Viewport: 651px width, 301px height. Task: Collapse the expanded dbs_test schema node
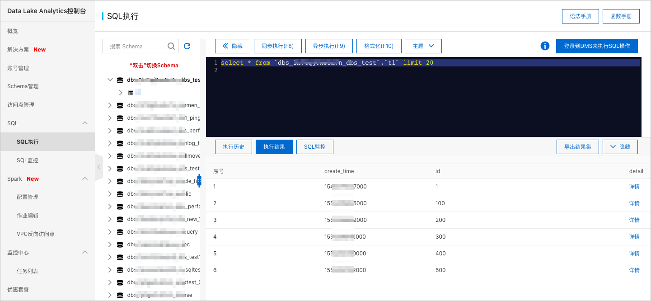coord(110,80)
